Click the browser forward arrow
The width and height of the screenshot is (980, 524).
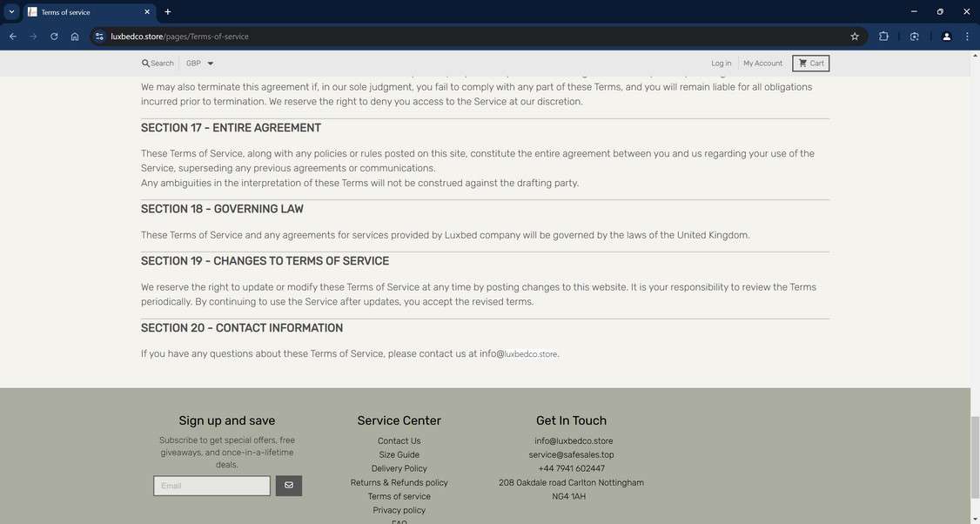(x=33, y=37)
